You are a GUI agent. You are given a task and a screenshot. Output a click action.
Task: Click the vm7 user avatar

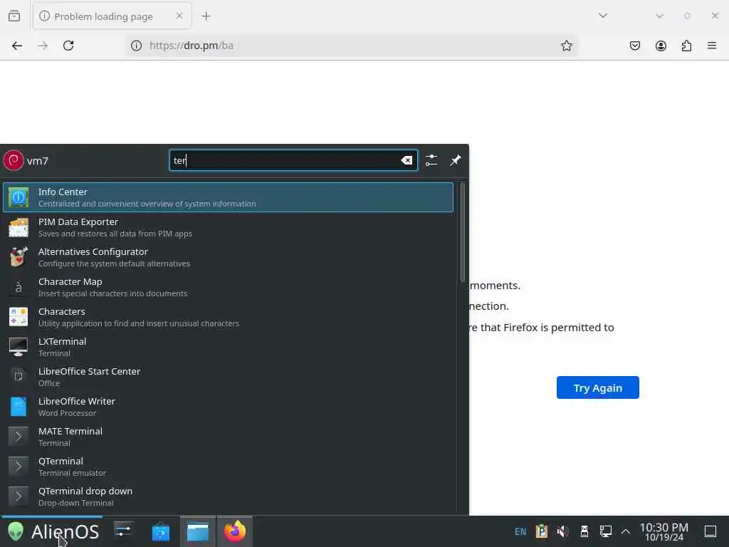coord(14,160)
